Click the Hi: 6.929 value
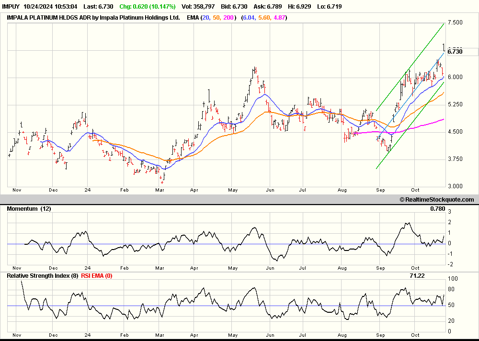Screen dimensions: 479x341 (x=300, y=6)
